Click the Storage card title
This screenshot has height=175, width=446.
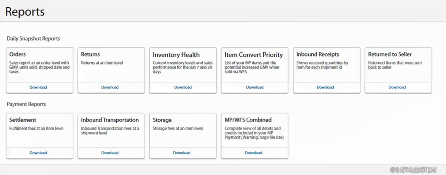pos(162,120)
